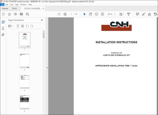Rotate page clockwise
The height and width of the screenshot is (115, 158).
pyautogui.click(x=32, y=26)
